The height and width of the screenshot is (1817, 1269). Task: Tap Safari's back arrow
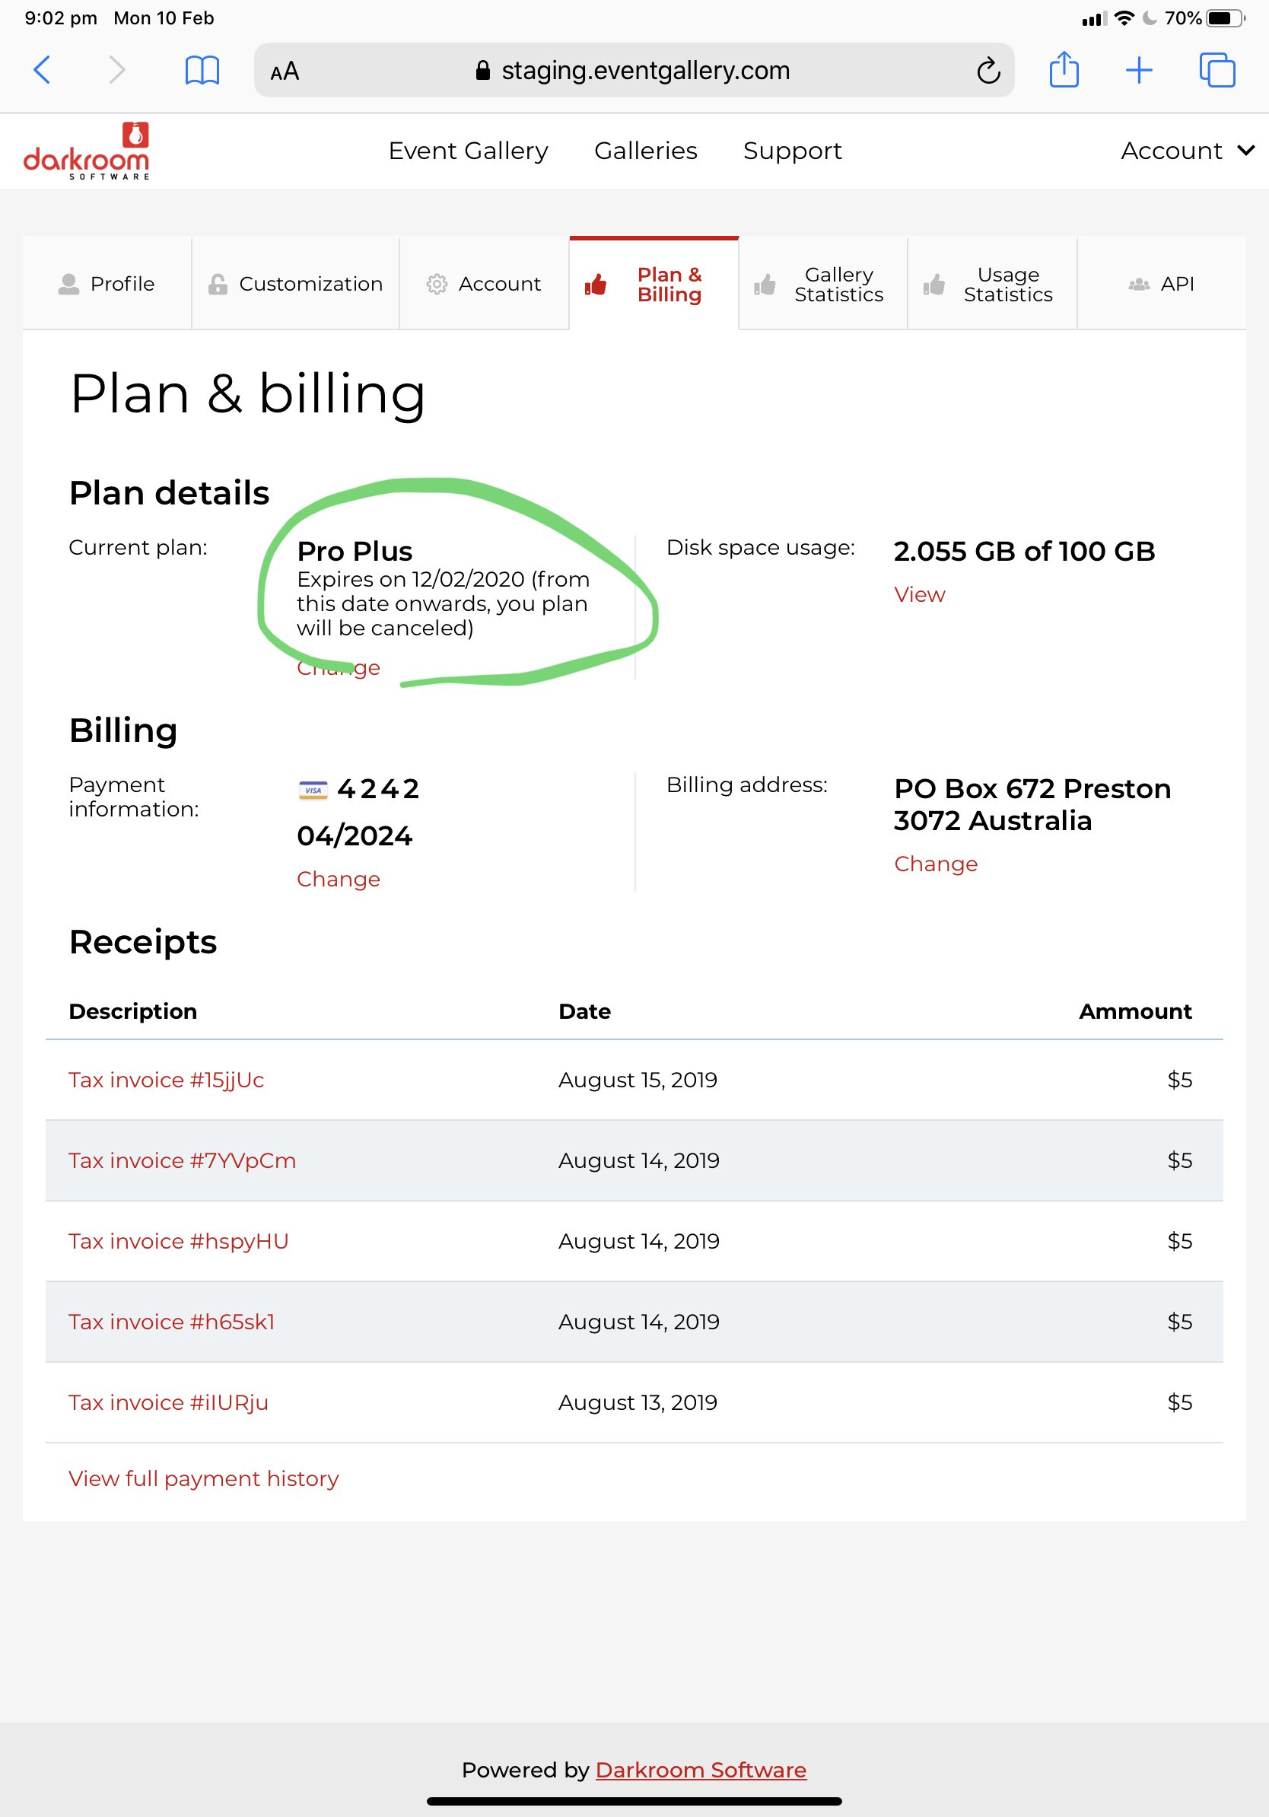point(43,70)
